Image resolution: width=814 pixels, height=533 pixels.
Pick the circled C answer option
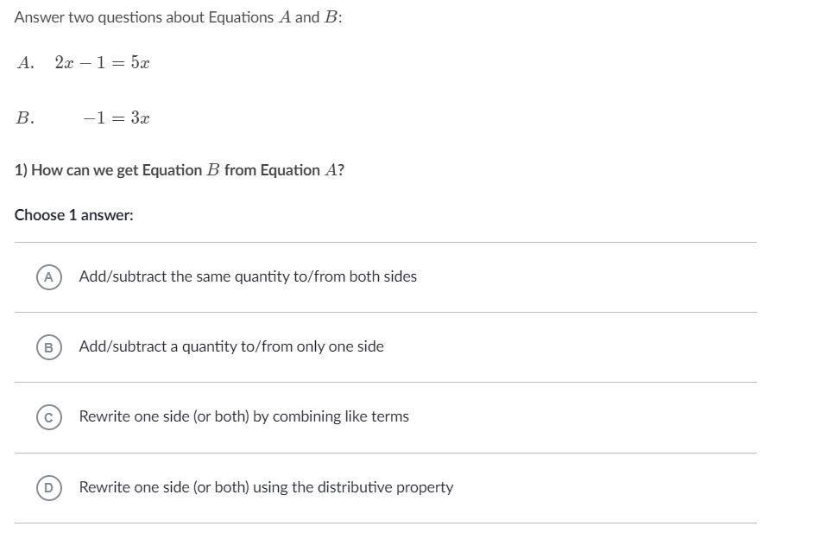pyautogui.click(x=49, y=417)
